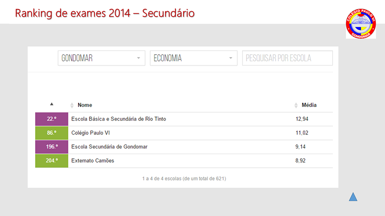
Task: Focus the Pesquisar por escola search field
Action: click(287, 58)
